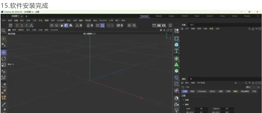The image size is (262, 113).
Task: Enable snapping with the magnet icon
Action: pos(88,25)
